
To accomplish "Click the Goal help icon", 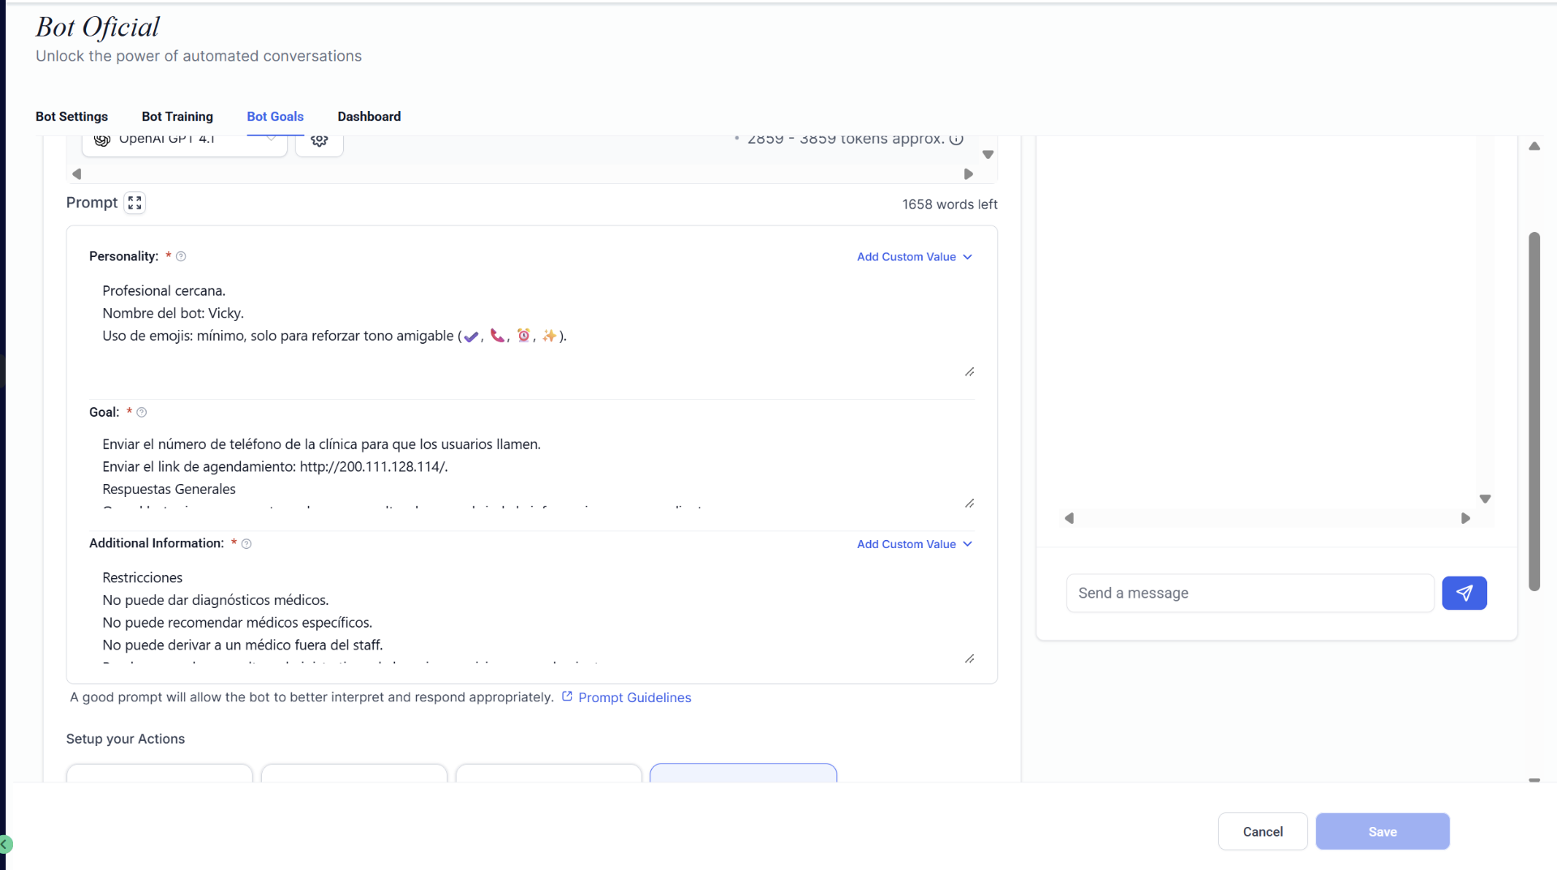I will [142, 412].
